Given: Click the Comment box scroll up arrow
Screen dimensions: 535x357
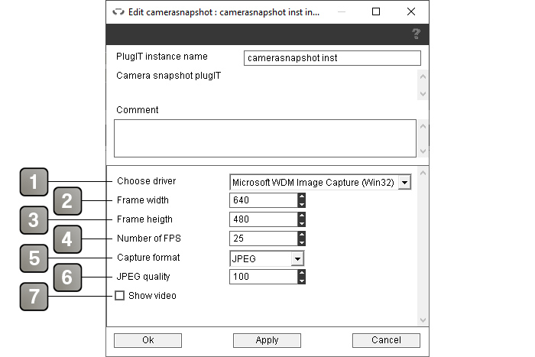Looking at the screenshot, I should (423, 126).
